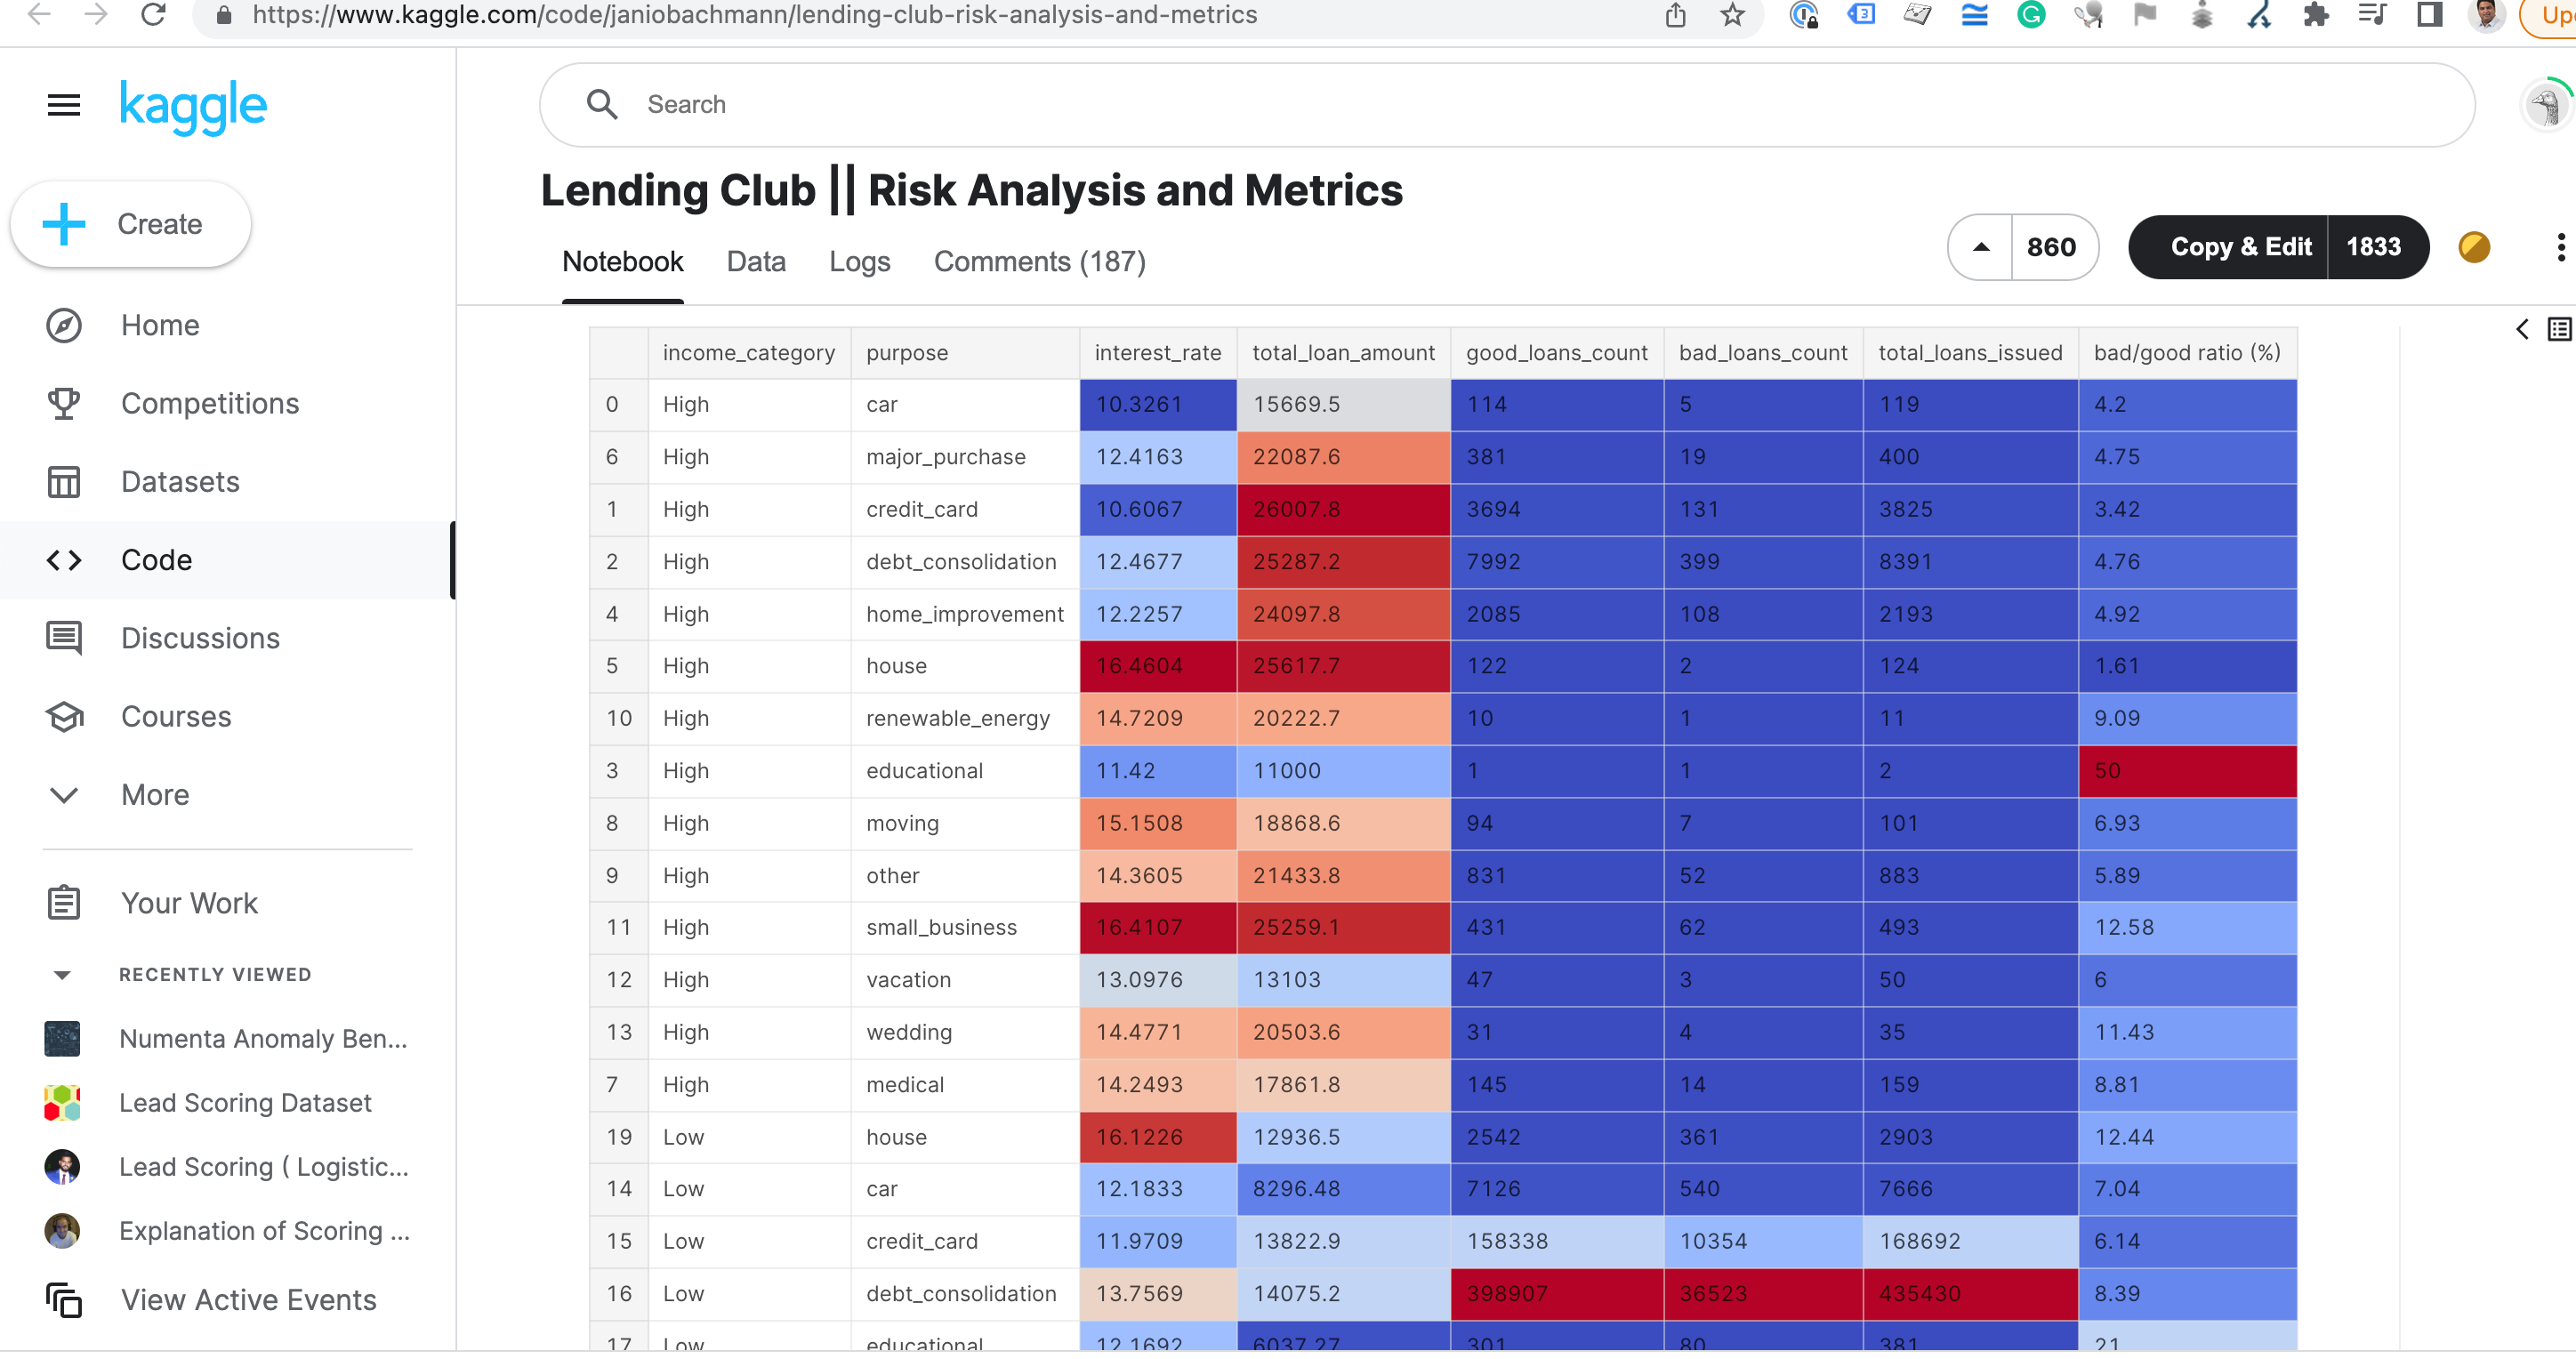Click the total_loan_amount column header
This screenshot has height=1359, width=2576.
(x=1343, y=353)
